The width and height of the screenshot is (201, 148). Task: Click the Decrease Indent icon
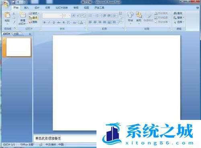pyautogui.click(x=105, y=16)
